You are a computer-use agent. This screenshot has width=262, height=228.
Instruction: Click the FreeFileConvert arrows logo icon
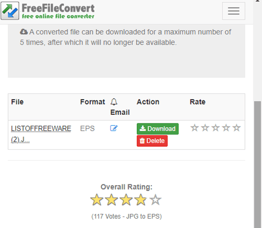coord(10,11)
